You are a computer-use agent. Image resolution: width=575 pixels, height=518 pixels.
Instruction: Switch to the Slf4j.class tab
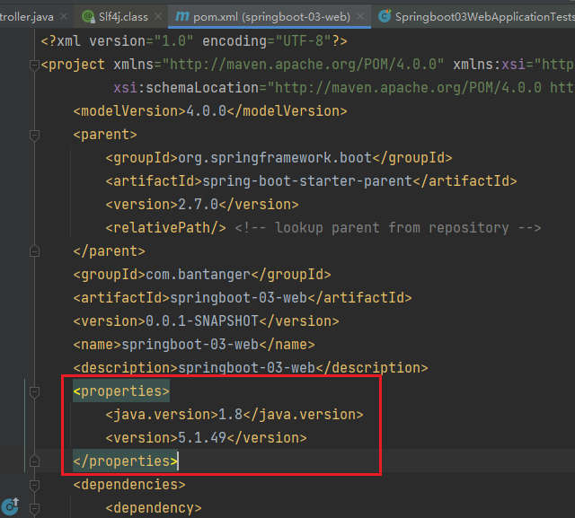tap(115, 16)
